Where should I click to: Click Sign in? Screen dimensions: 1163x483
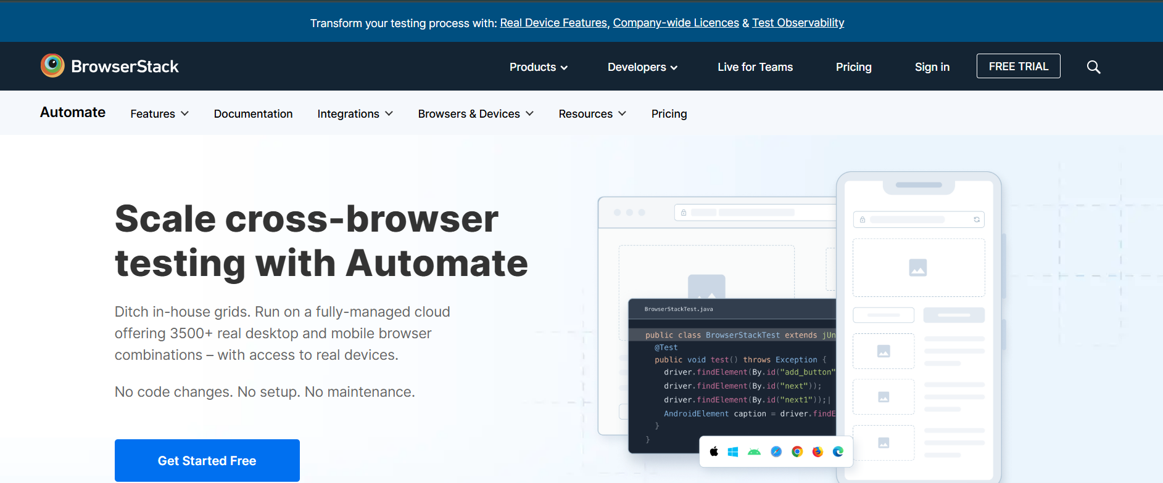932,67
